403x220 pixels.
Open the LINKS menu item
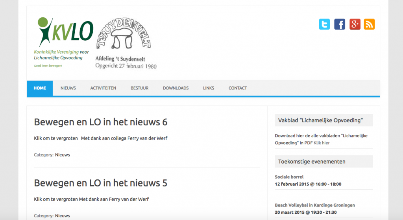(209, 88)
